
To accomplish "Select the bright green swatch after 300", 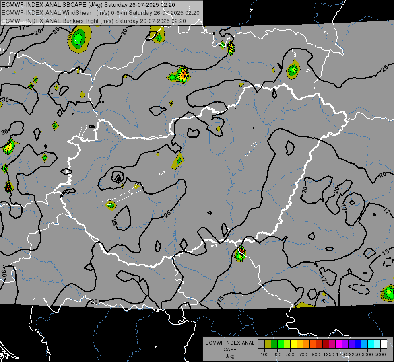I will [x=281, y=344].
